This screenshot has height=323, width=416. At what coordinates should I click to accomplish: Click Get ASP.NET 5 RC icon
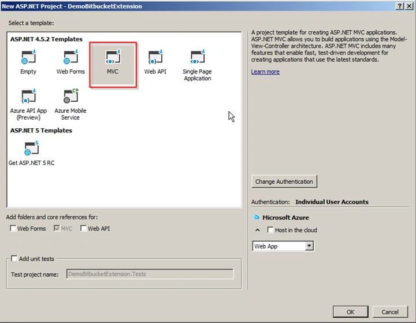[31, 148]
